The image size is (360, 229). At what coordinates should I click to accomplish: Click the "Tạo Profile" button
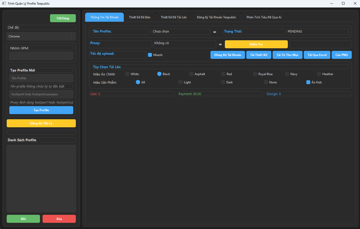click(x=41, y=110)
